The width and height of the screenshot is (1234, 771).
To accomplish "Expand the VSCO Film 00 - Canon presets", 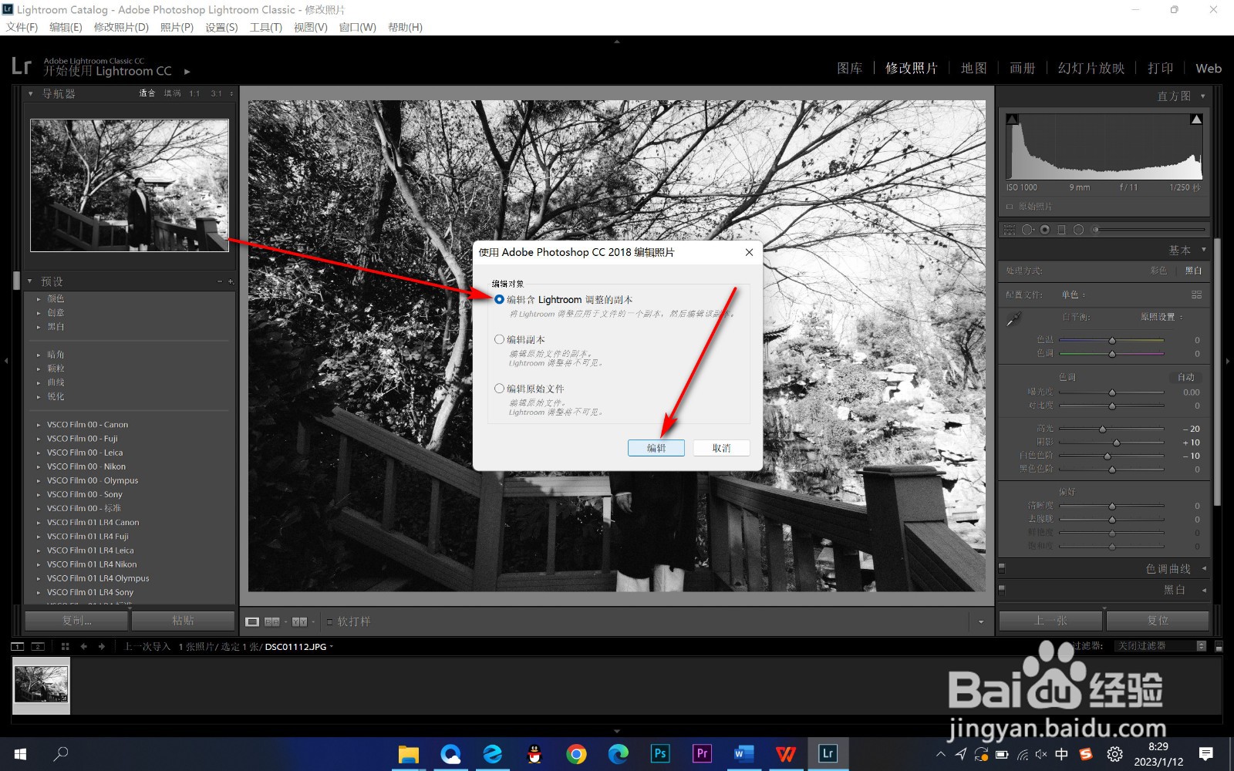I will (x=39, y=425).
